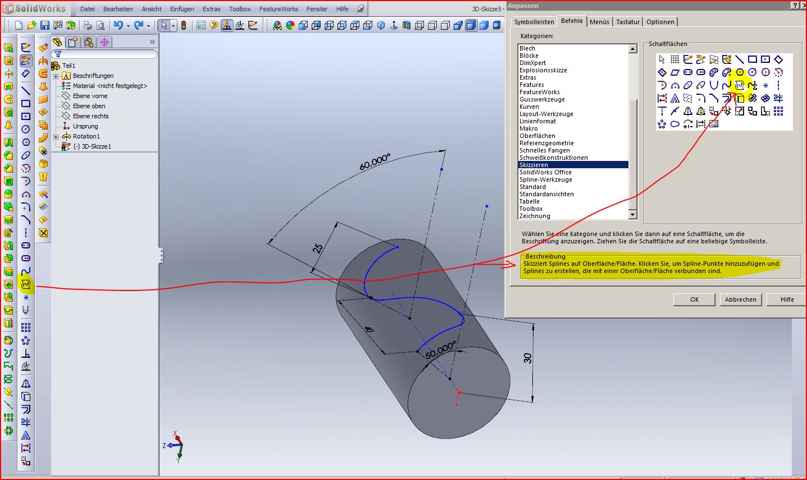
Task: Click the Undo arrow icon
Action: pos(118,25)
